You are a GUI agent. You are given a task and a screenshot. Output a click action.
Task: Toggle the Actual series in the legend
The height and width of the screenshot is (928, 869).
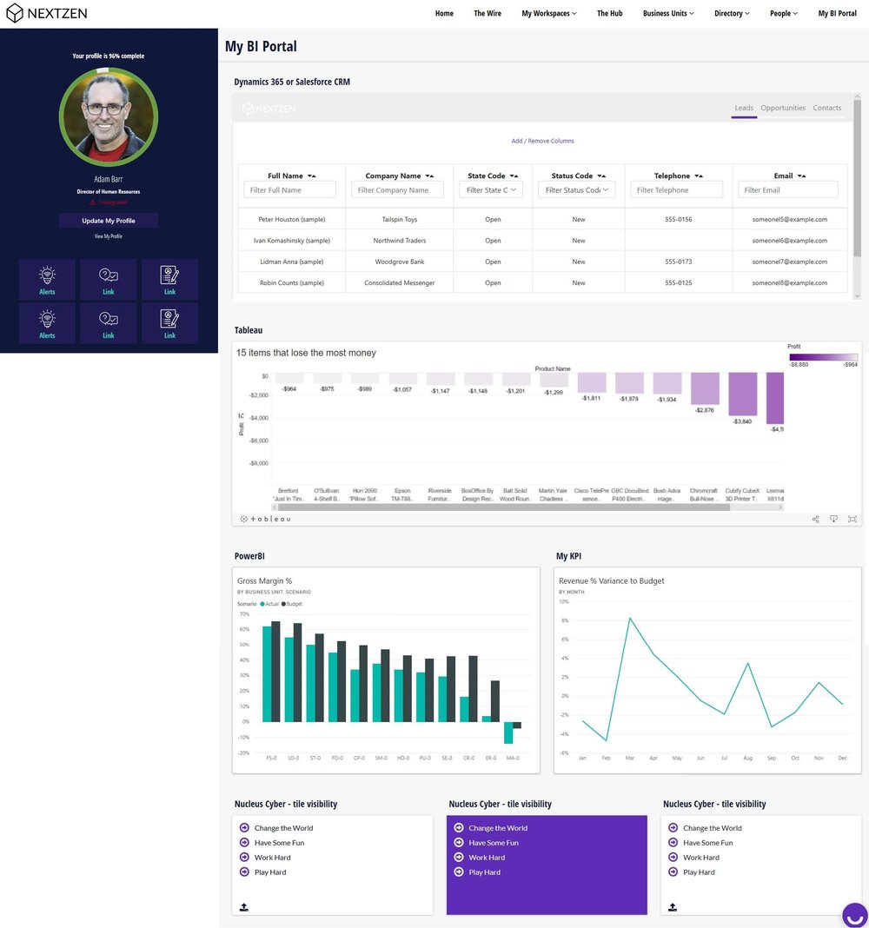pos(269,604)
